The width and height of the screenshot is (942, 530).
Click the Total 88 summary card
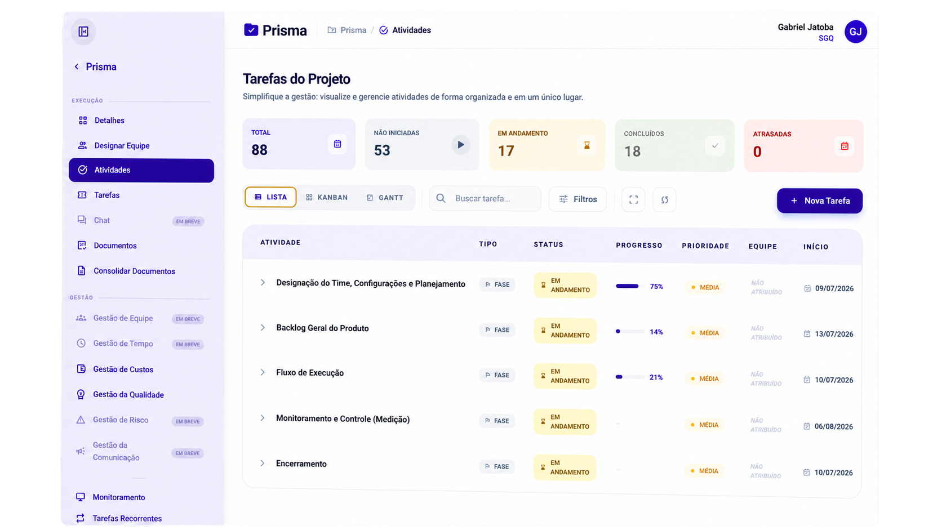[299, 144]
